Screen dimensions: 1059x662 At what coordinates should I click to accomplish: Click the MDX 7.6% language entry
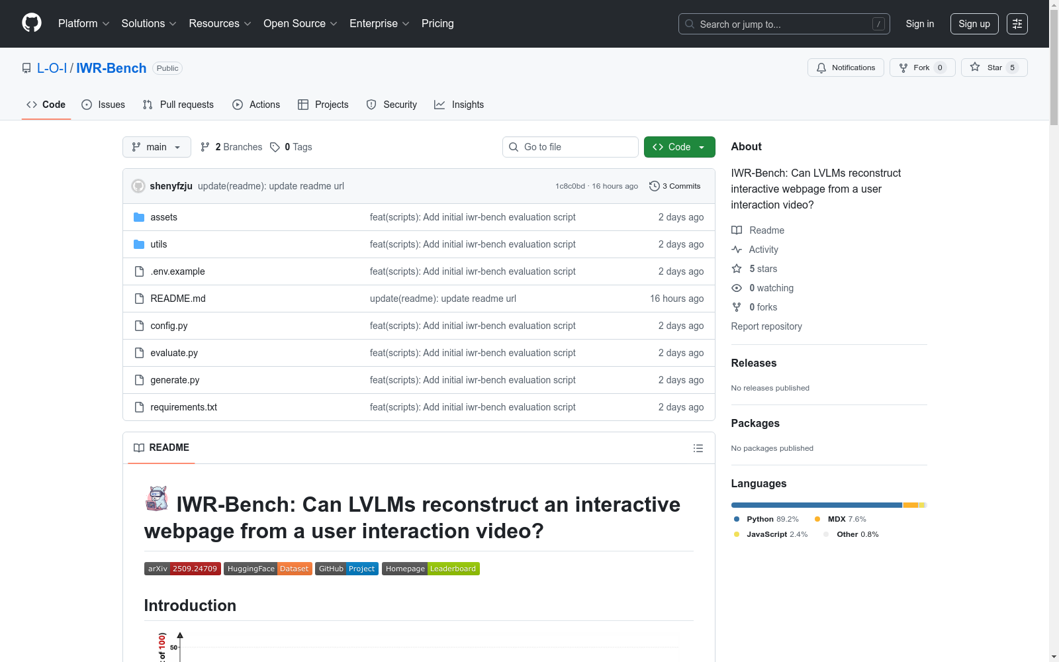841,519
